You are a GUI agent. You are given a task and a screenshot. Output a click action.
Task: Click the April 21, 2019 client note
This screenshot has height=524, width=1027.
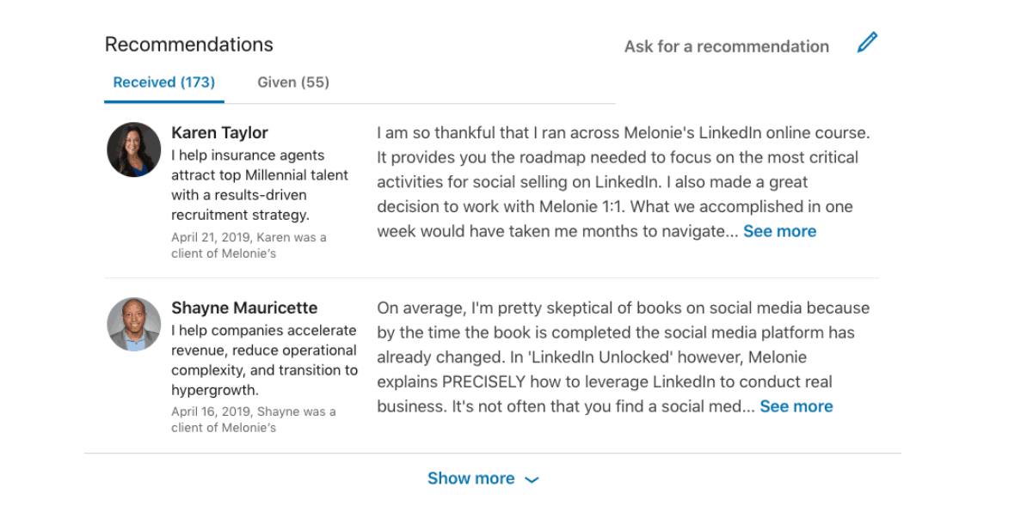[249, 246]
